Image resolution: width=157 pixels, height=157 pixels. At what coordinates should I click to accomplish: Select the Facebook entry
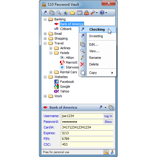(x=67, y=82)
